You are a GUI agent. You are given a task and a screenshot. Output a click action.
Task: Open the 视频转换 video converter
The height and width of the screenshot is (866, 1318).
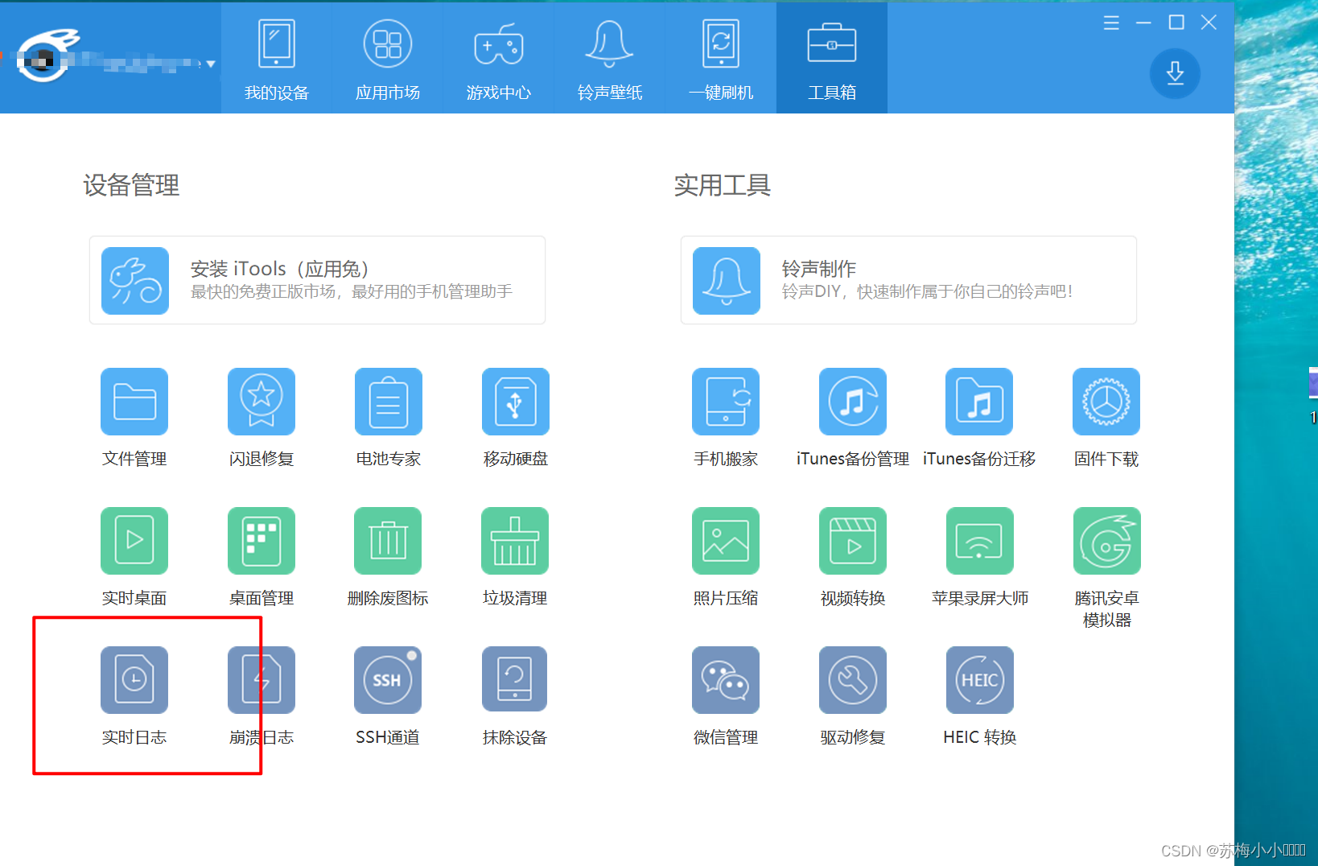(853, 541)
